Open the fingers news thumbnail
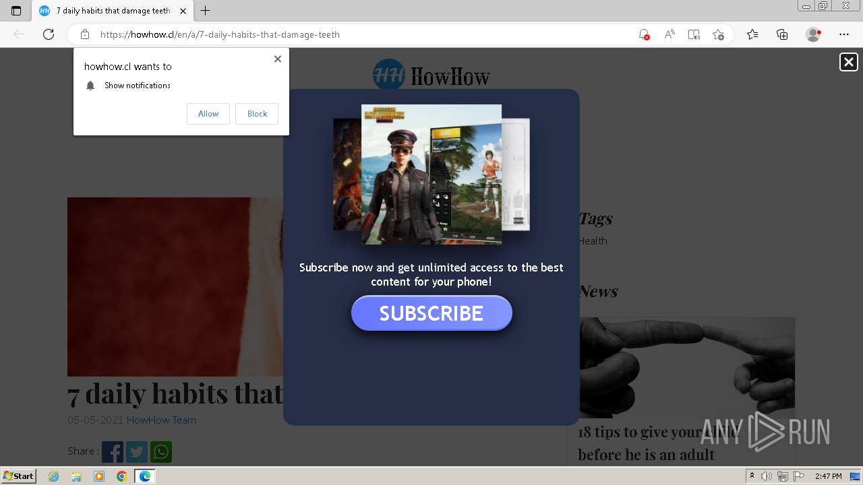 pos(687,367)
